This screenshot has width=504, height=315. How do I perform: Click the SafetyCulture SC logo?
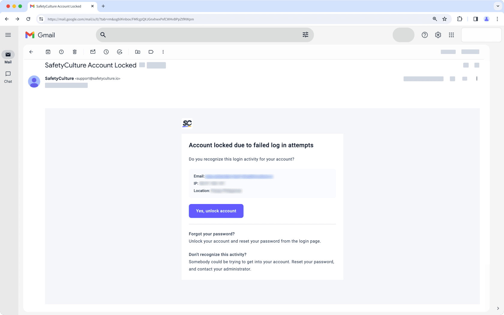(187, 123)
